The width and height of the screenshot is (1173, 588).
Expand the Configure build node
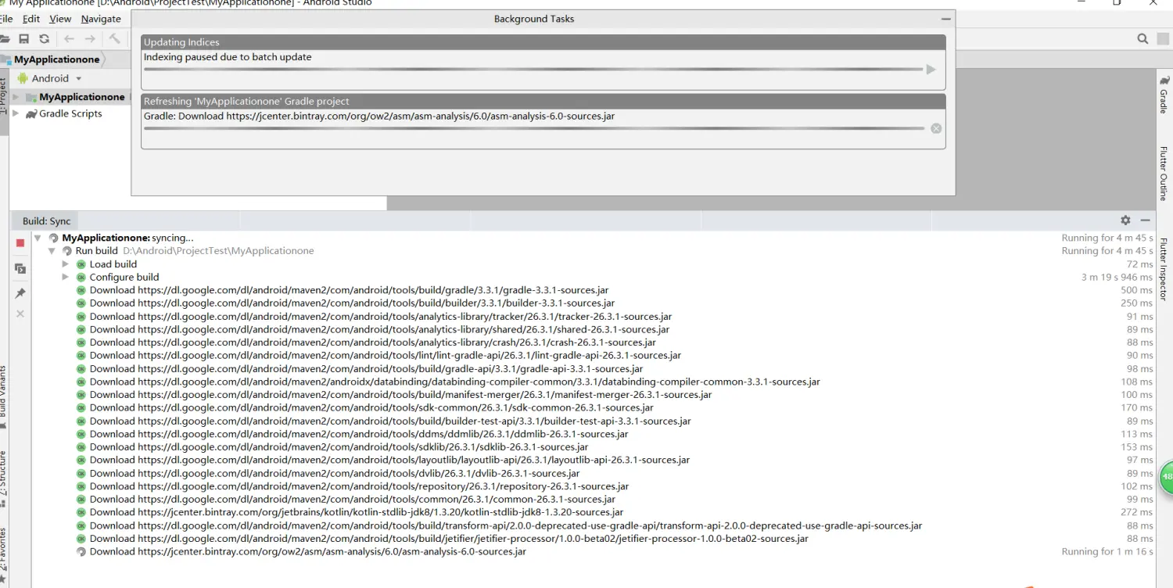click(x=66, y=277)
